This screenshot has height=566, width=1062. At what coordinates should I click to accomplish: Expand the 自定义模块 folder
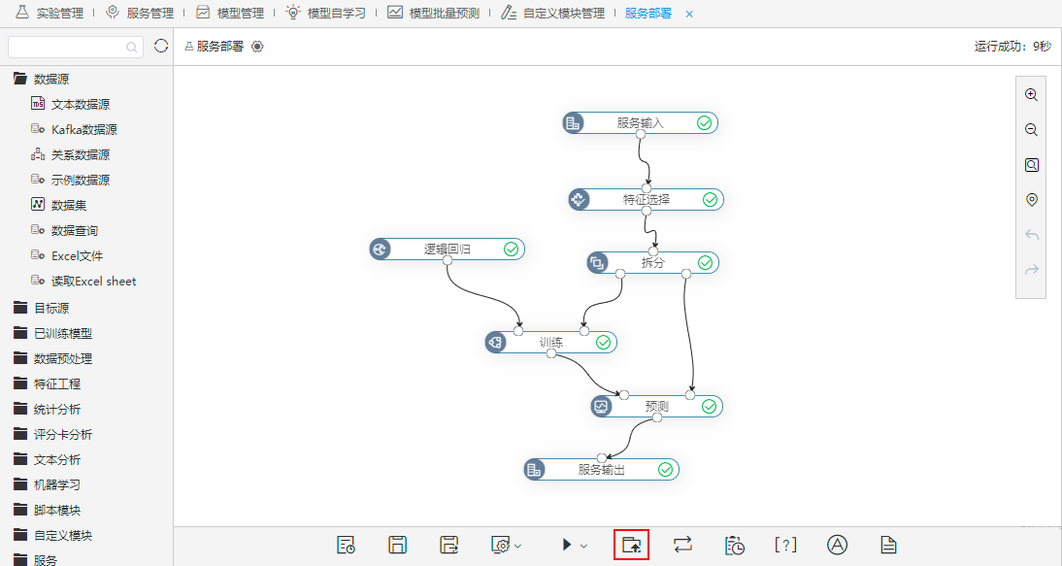52,536
